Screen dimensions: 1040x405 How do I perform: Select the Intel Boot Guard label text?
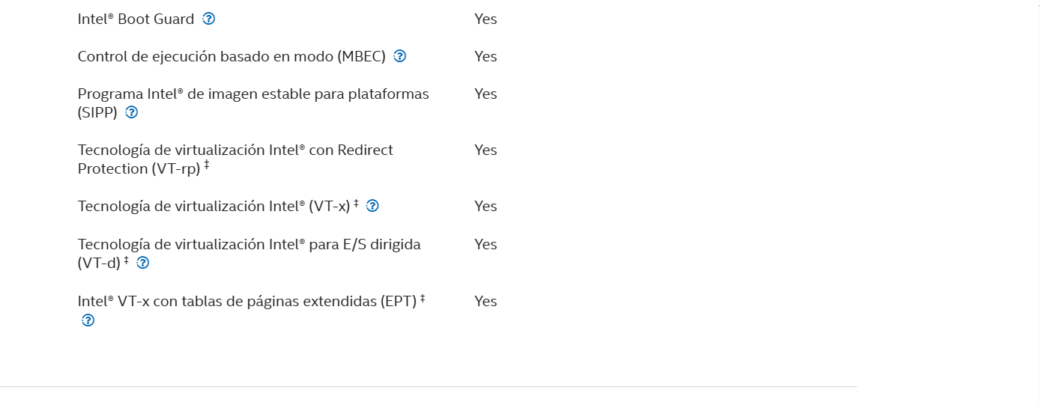point(136,19)
